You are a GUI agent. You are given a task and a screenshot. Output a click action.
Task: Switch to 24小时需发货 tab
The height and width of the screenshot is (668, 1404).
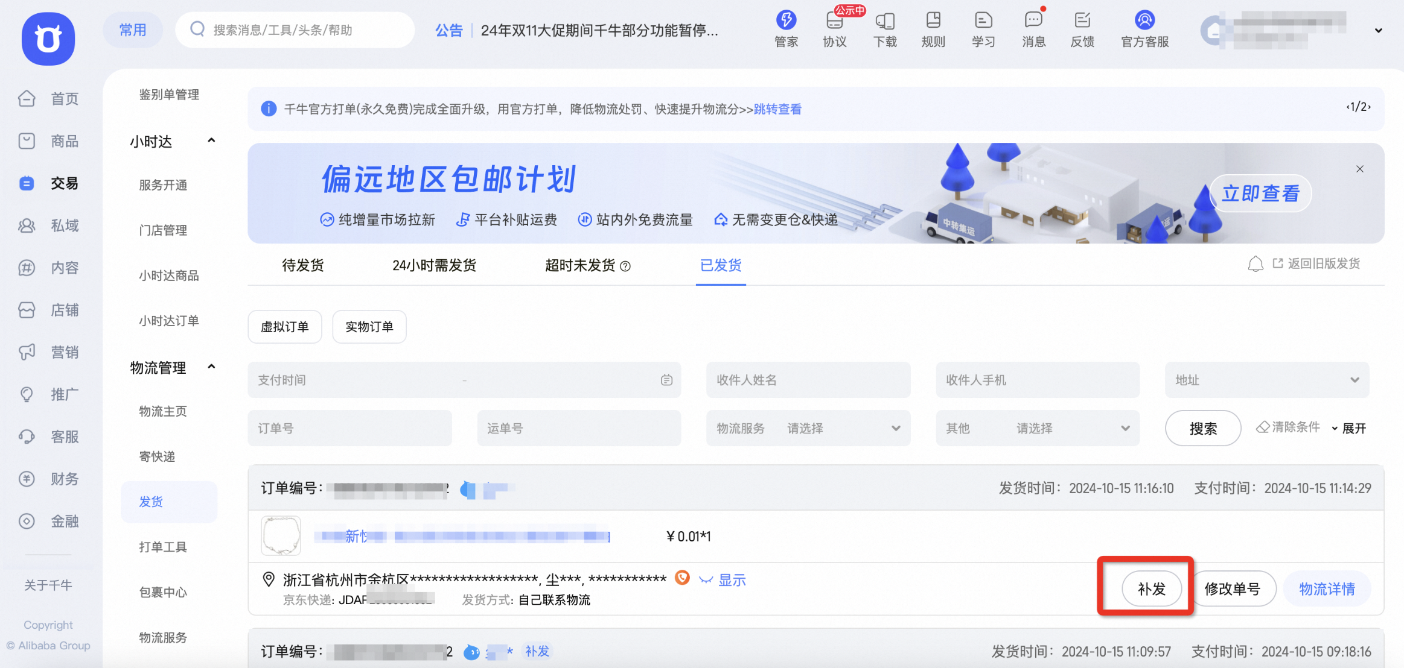pyautogui.click(x=434, y=265)
